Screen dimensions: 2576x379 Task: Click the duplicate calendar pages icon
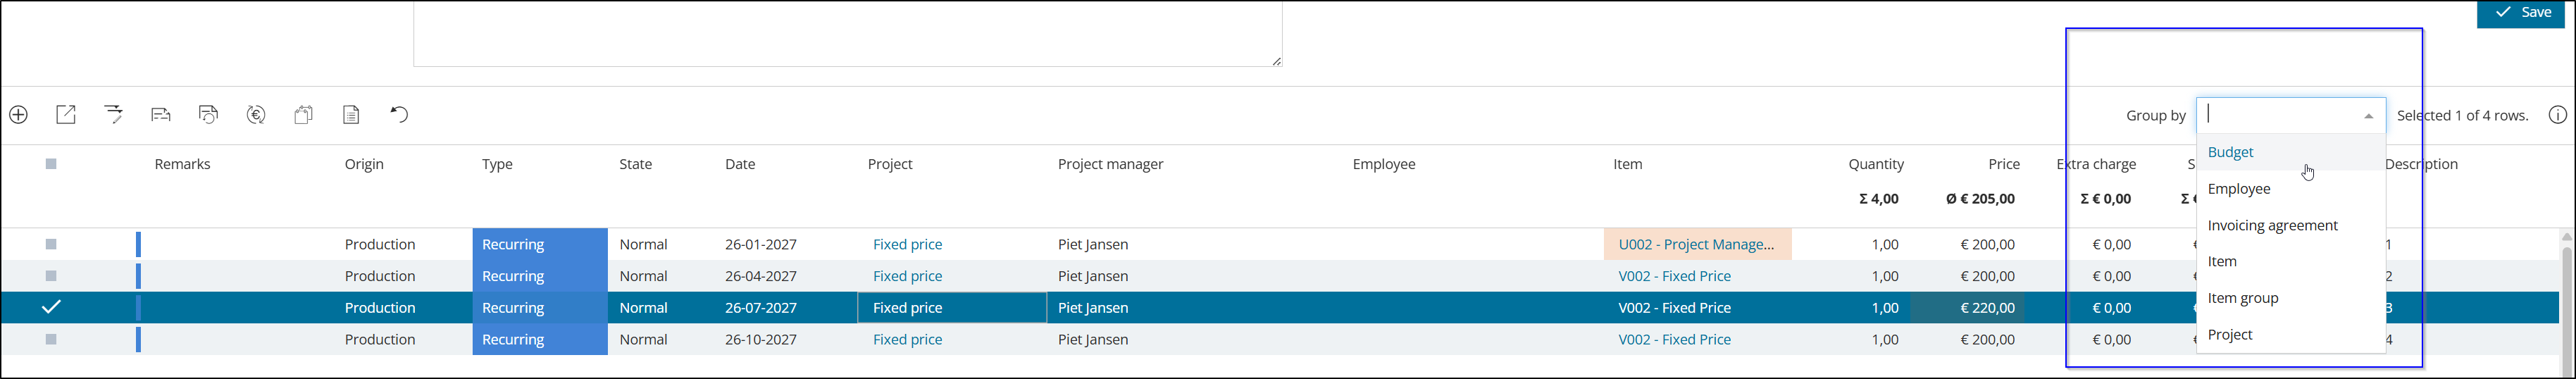pyautogui.click(x=303, y=115)
